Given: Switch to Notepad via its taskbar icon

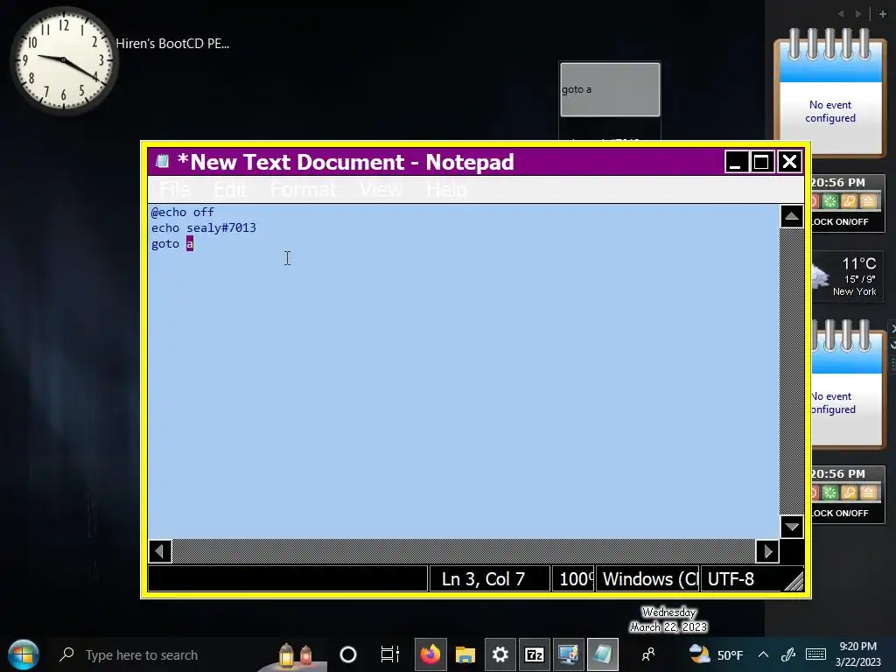Looking at the screenshot, I should coord(602,654).
